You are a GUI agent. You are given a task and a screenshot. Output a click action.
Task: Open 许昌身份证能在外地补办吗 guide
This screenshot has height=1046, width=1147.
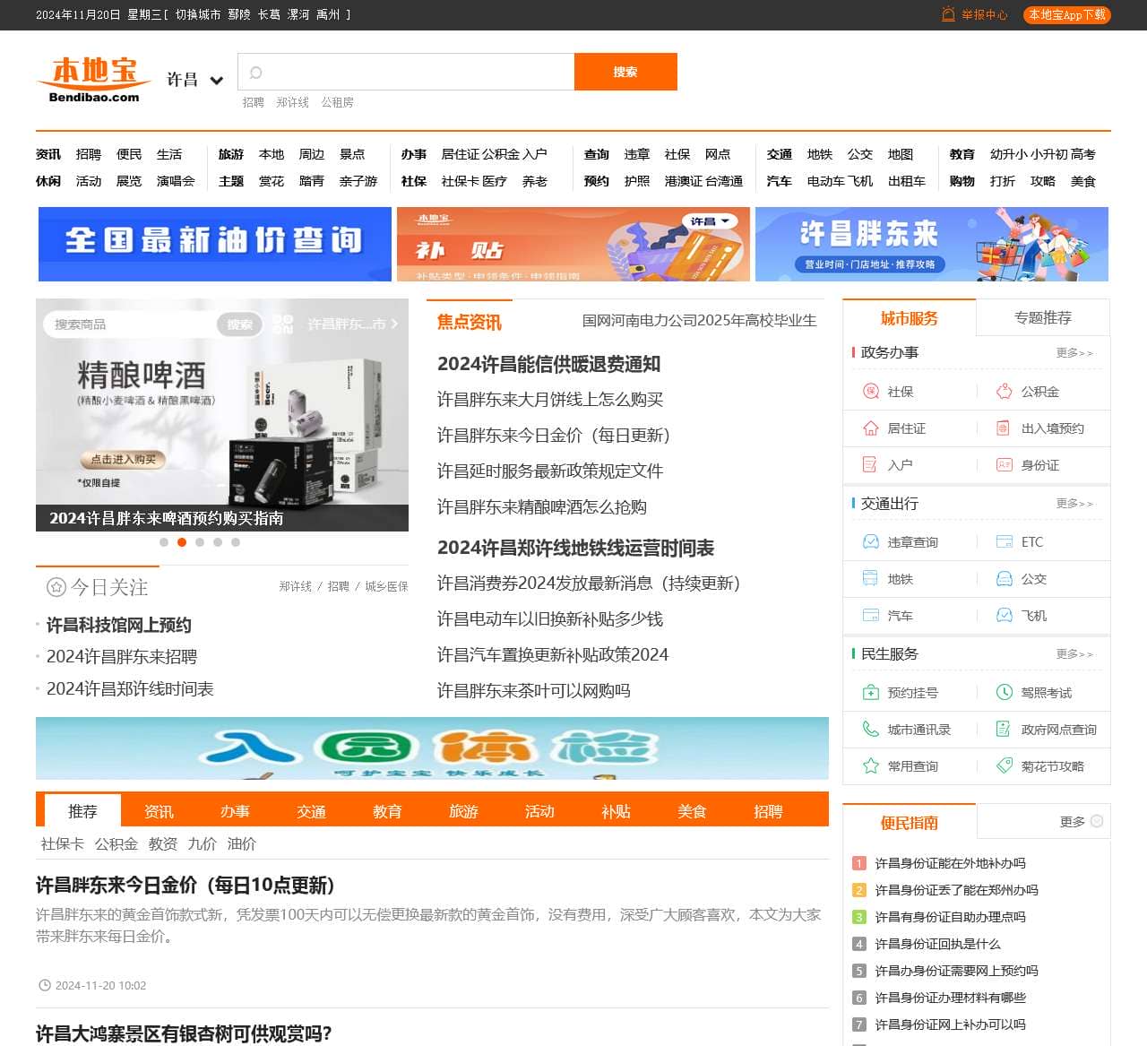pos(950,863)
